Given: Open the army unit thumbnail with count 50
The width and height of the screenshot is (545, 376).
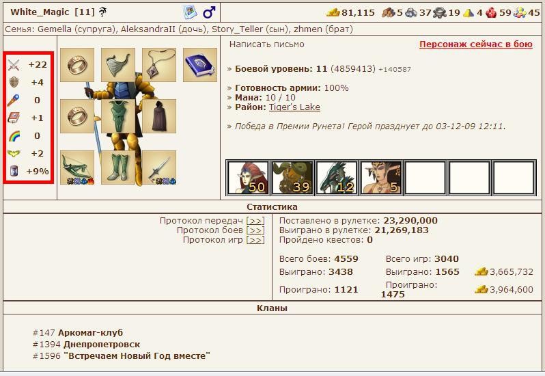Looking at the screenshot, I should tap(247, 178).
